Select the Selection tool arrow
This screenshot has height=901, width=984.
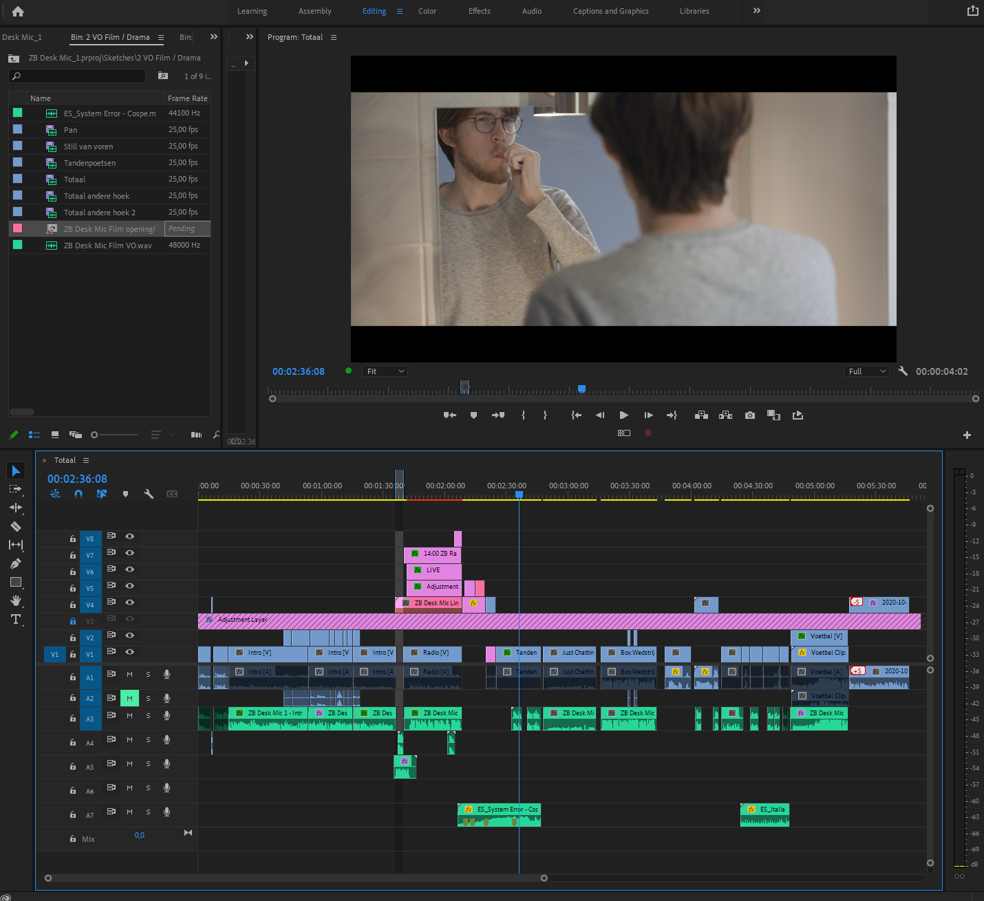16,470
